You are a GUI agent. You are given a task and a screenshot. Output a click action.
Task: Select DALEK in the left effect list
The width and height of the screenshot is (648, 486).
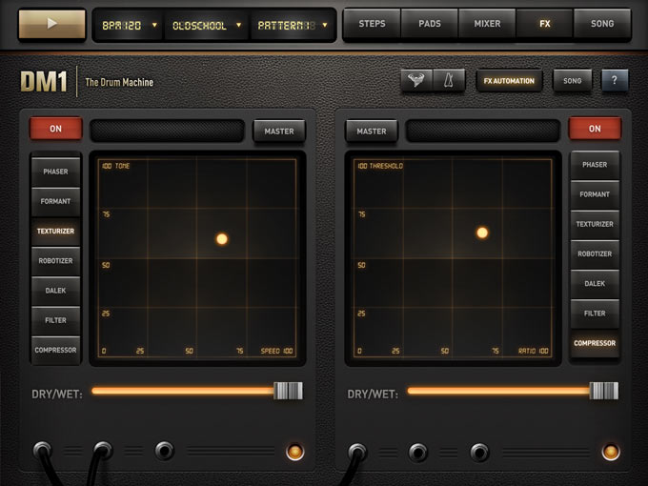pyautogui.click(x=56, y=291)
